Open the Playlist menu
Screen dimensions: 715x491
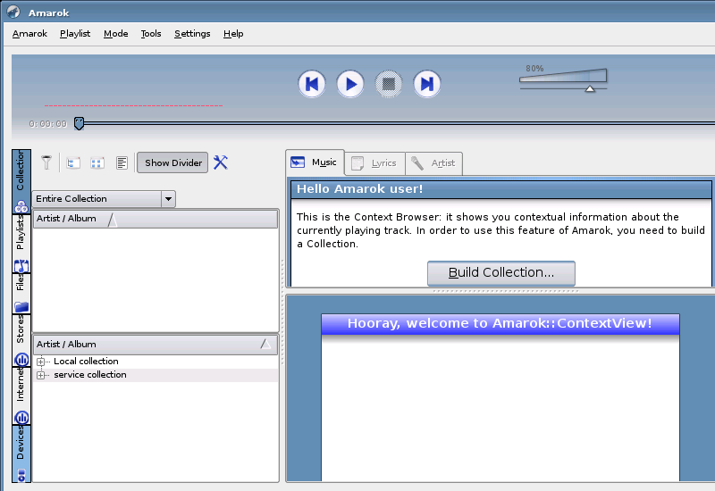pos(75,34)
